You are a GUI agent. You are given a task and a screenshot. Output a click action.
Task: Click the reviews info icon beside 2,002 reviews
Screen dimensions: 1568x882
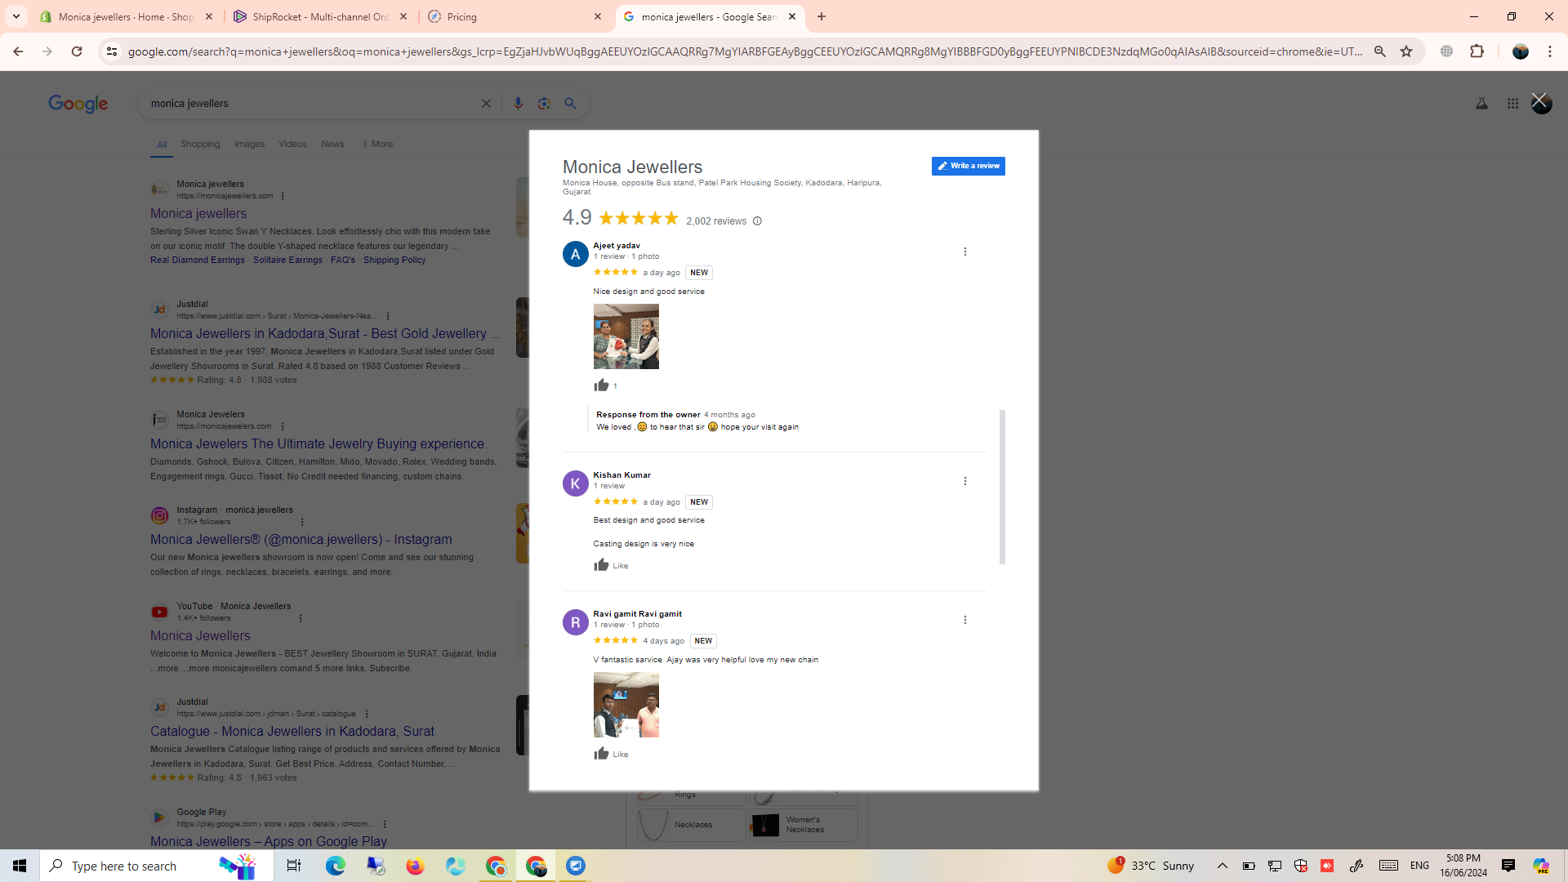click(x=757, y=221)
